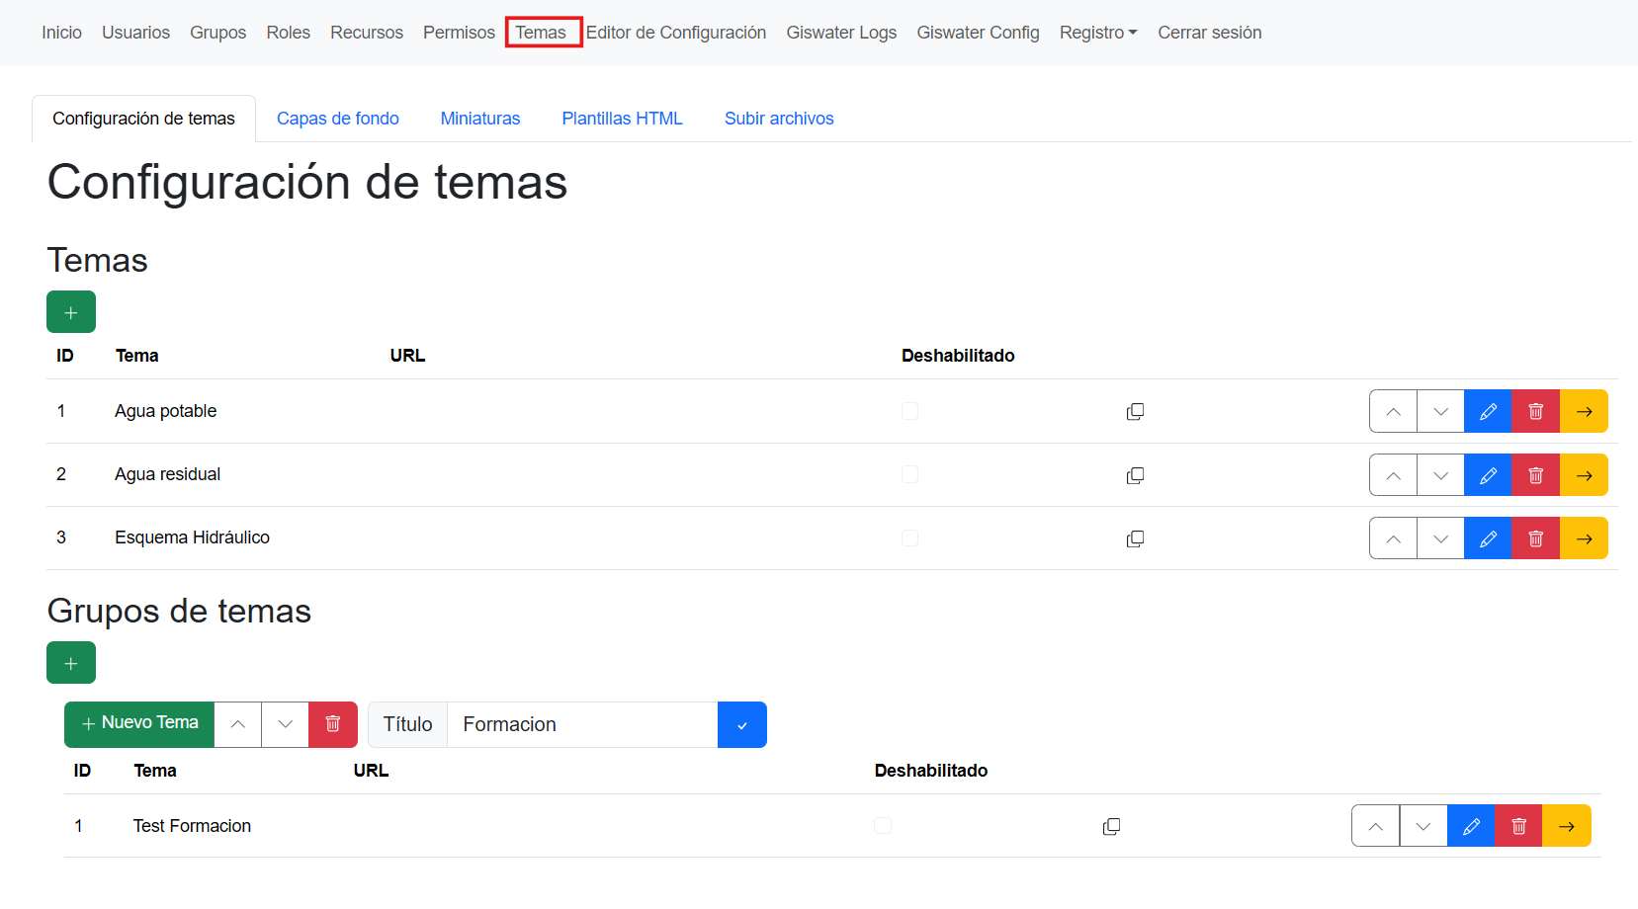Open details of Test Formacion with the arrow
This screenshot has height=909, width=1638.
pyautogui.click(x=1567, y=825)
